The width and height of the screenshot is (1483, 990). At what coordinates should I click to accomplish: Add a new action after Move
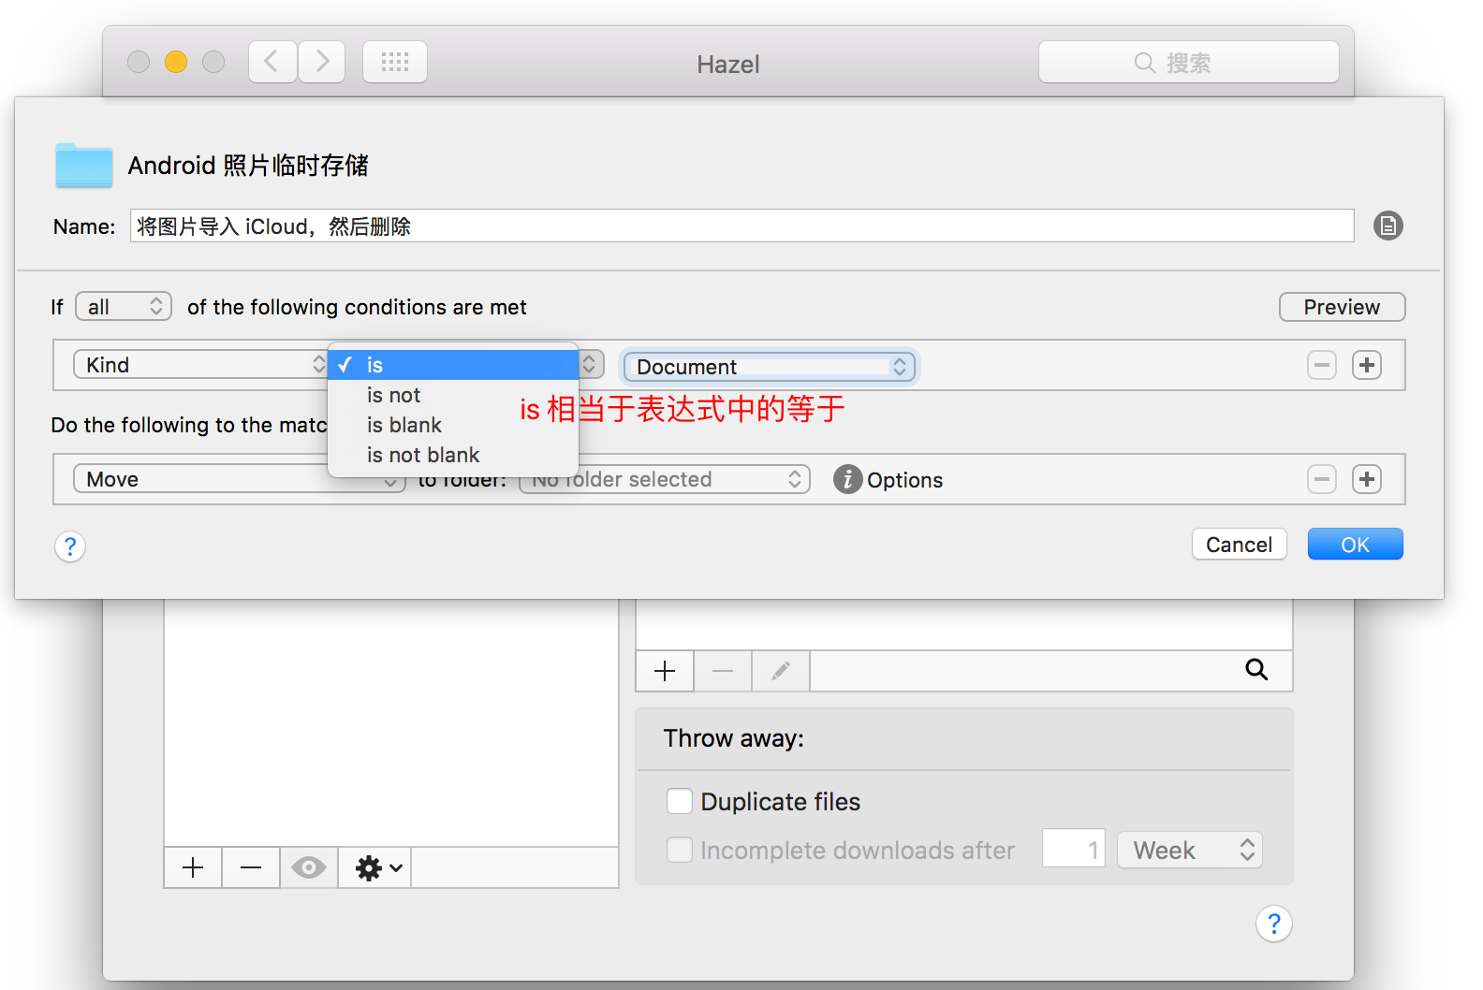click(x=1366, y=479)
